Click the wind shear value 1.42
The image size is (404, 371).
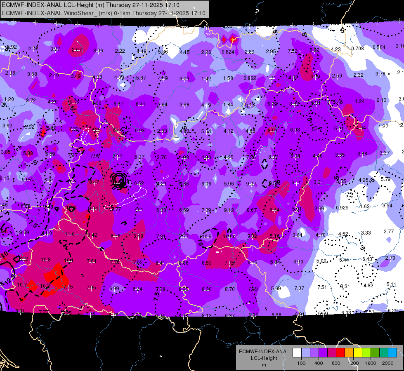click(206, 78)
